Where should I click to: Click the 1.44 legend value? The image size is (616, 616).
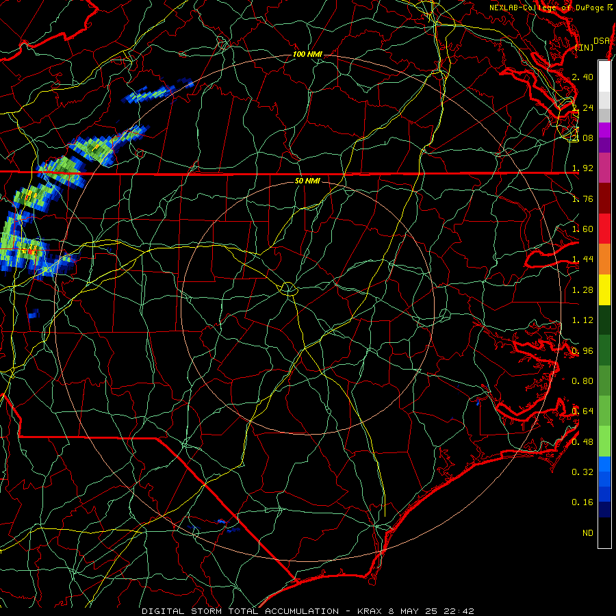(582, 259)
